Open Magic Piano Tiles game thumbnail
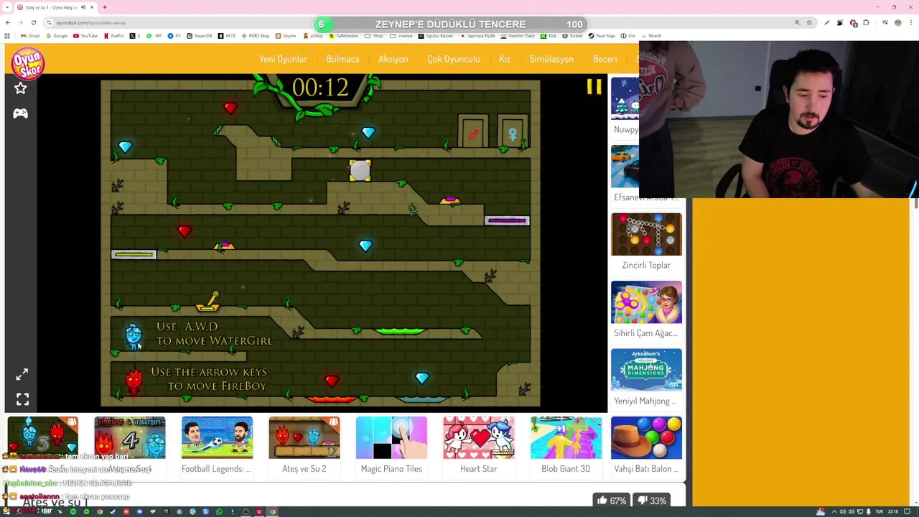Screen dimensions: 919x517 click(x=391, y=437)
